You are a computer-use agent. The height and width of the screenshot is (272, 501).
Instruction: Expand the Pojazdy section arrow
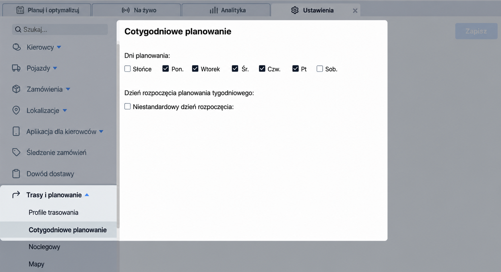pyautogui.click(x=55, y=68)
